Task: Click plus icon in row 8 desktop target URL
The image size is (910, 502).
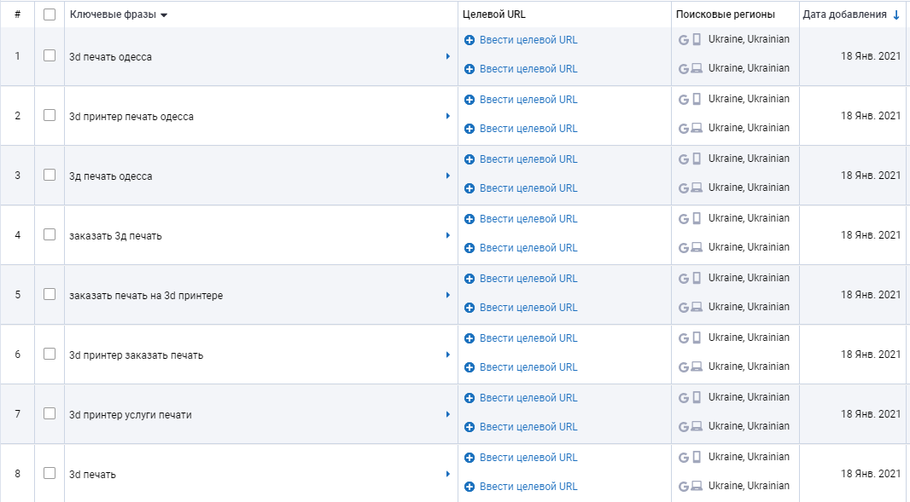Action: pyautogui.click(x=470, y=487)
